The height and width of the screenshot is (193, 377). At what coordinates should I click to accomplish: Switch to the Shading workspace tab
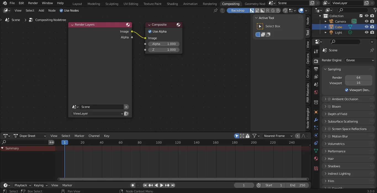point(172,4)
